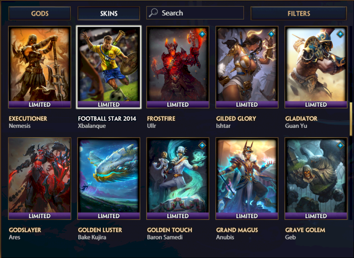Click the magnifying glass search icon
The height and width of the screenshot is (258, 354).
153,13
